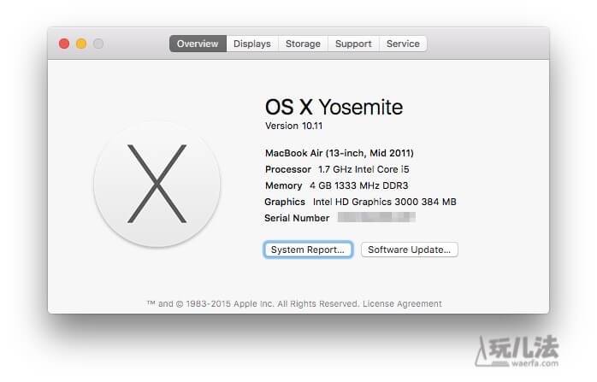The width and height of the screenshot is (597, 382).
Task: Close the About This Mac window
Action: (x=64, y=44)
